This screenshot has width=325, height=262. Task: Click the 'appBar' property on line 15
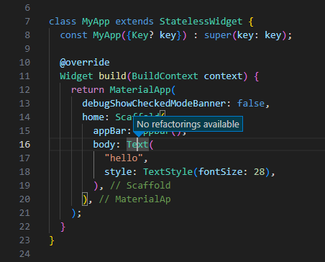109,131
